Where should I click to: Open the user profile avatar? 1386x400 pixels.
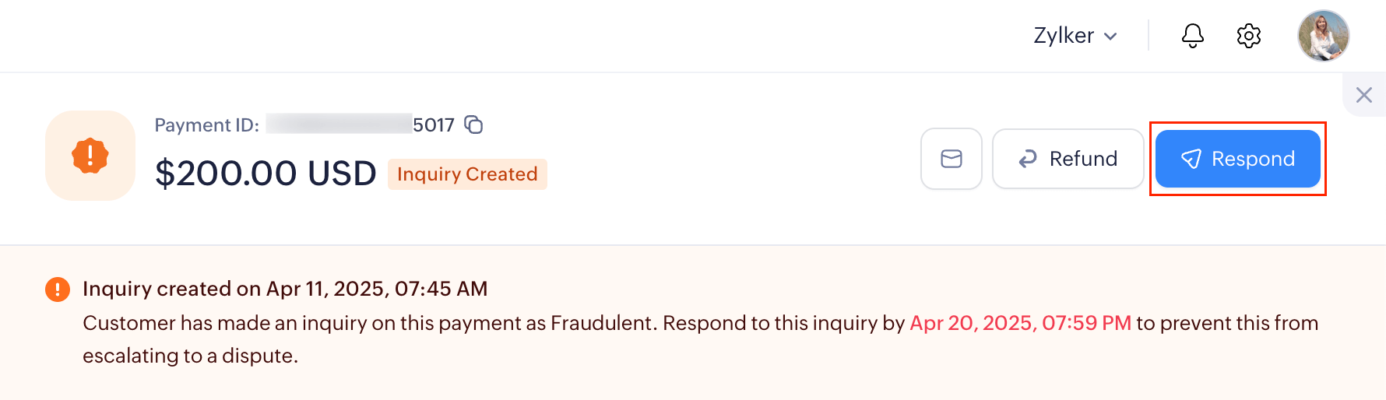pyautogui.click(x=1323, y=36)
